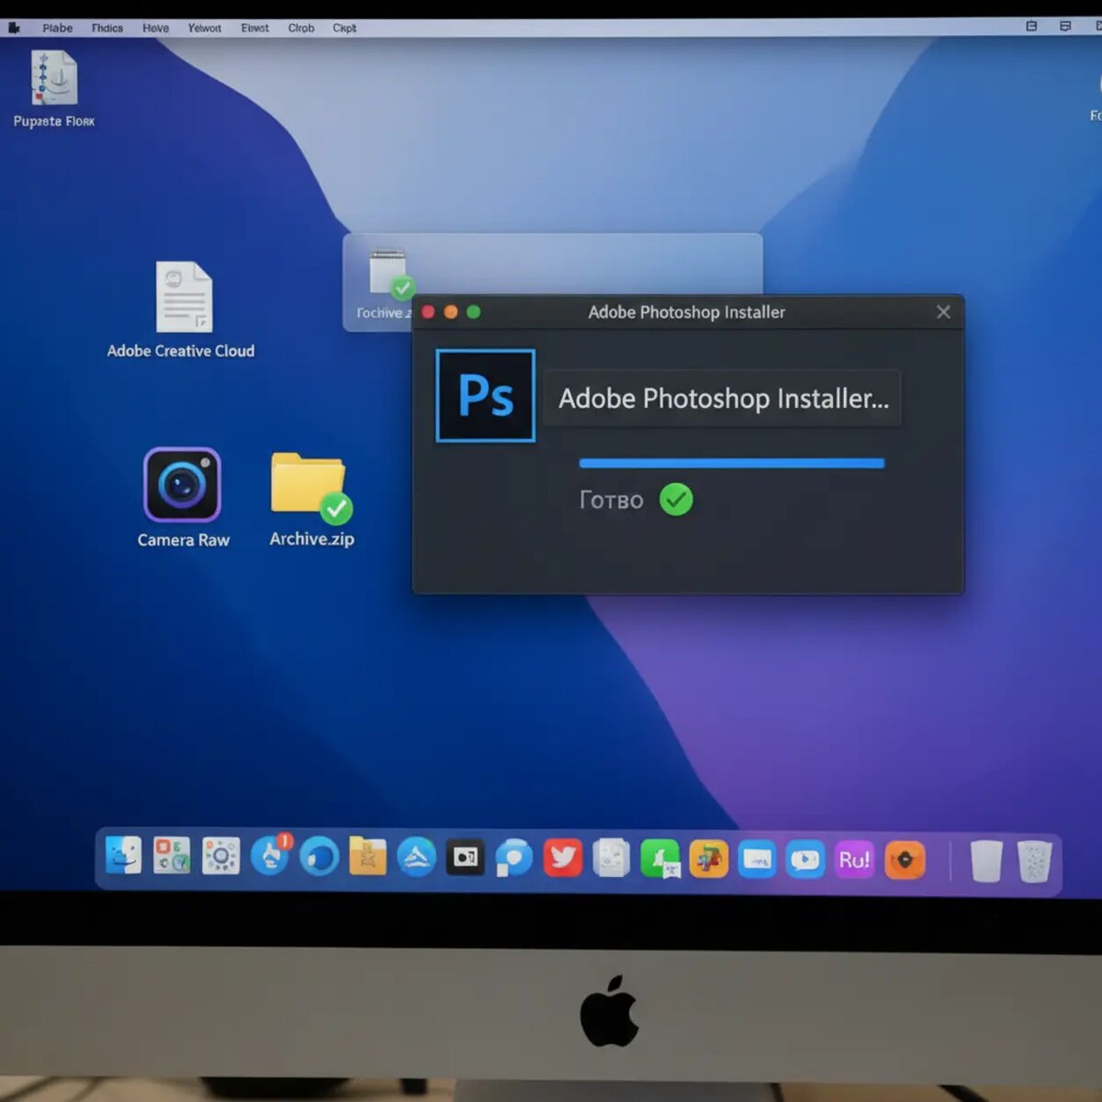Open the orange round app icon in dock

(x=905, y=860)
